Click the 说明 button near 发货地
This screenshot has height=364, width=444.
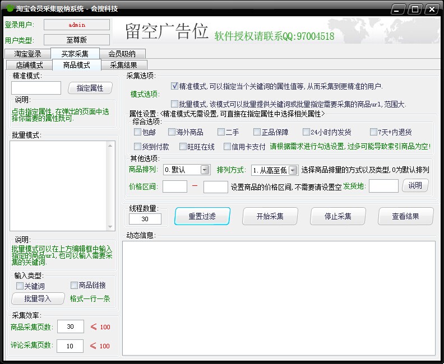[x=415, y=185]
